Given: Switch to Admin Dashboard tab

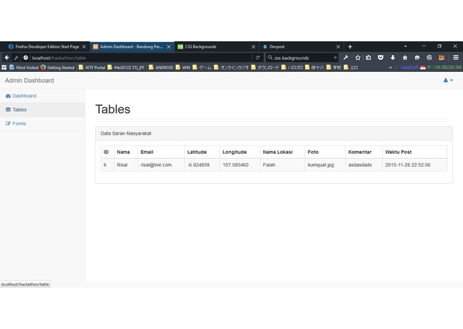Looking at the screenshot, I should pyautogui.click(x=131, y=47).
